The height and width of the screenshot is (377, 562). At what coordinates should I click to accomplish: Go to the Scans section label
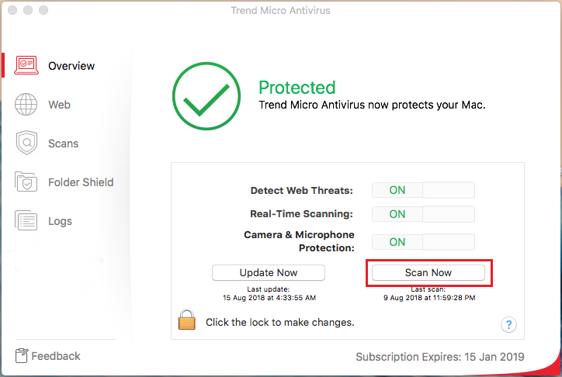point(64,144)
